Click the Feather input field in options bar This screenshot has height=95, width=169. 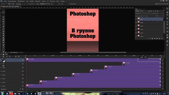(x=24, y=4)
